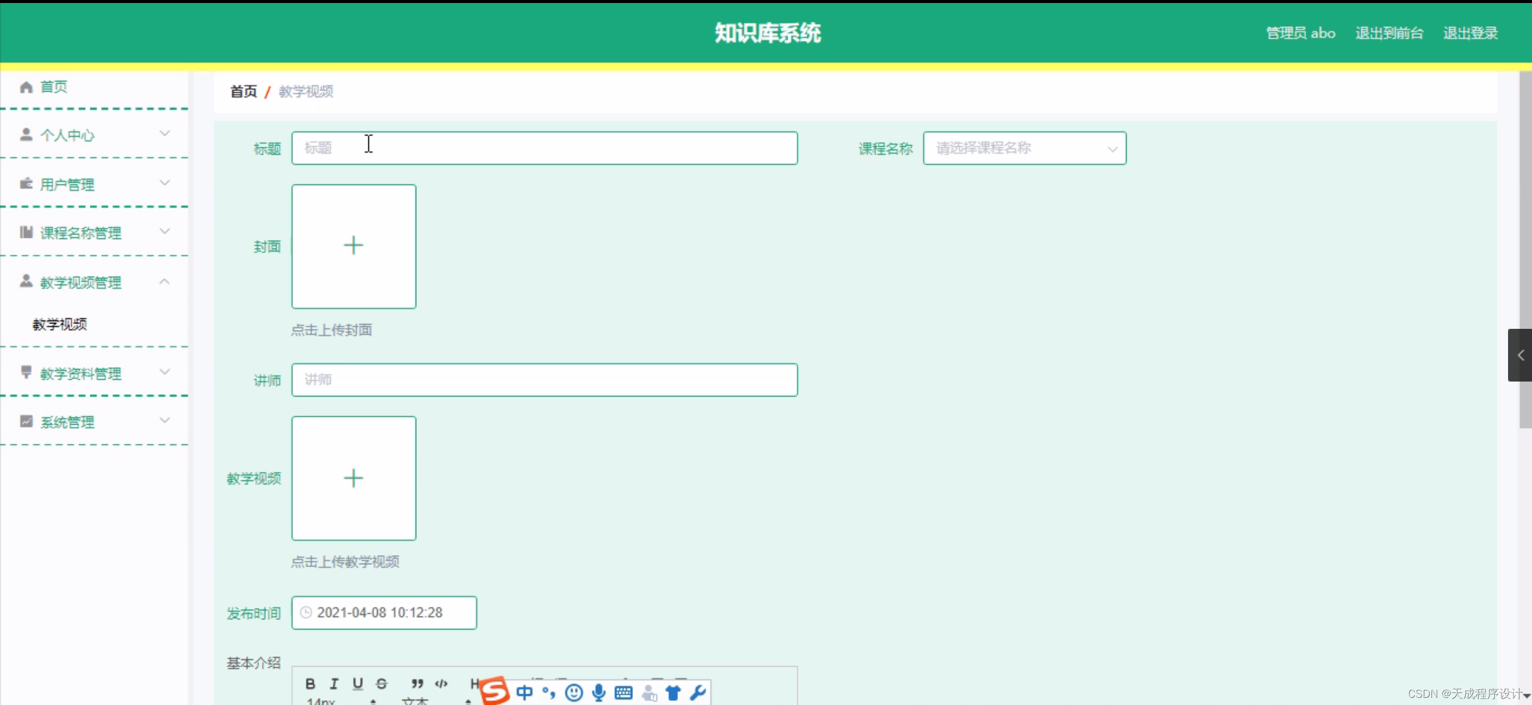
Task: Click the plus icon to upload a cover image
Action: pos(353,246)
